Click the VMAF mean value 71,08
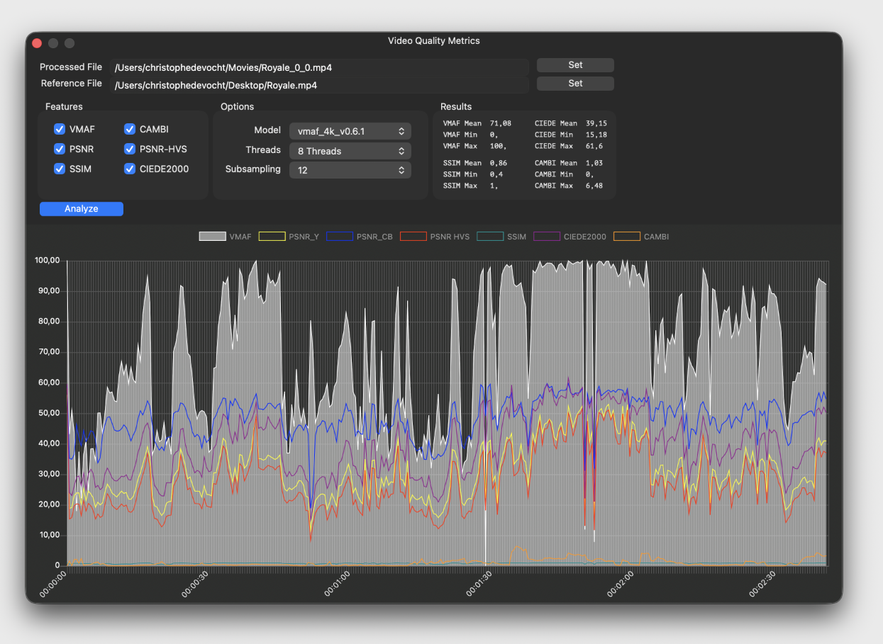The width and height of the screenshot is (883, 644). pos(501,123)
